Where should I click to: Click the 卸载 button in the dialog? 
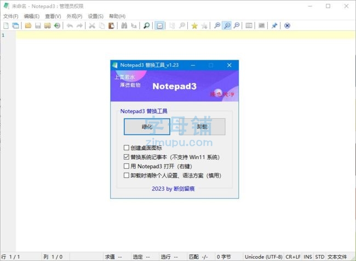tap(202, 127)
